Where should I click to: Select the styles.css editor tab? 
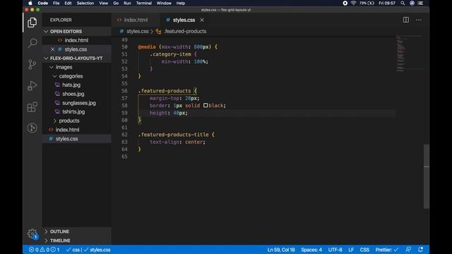click(x=184, y=20)
